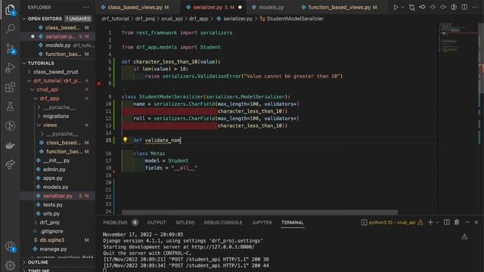Open the run options dropdown arrow

402,7
